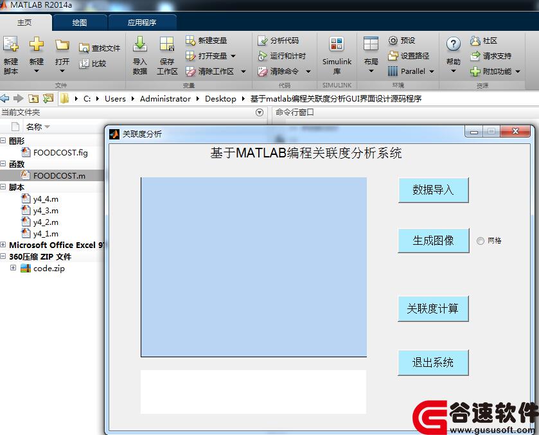Screen dimensions: 539x435
Task: Switch to the 应用程序 (Apps) tab
Action: click(x=142, y=22)
